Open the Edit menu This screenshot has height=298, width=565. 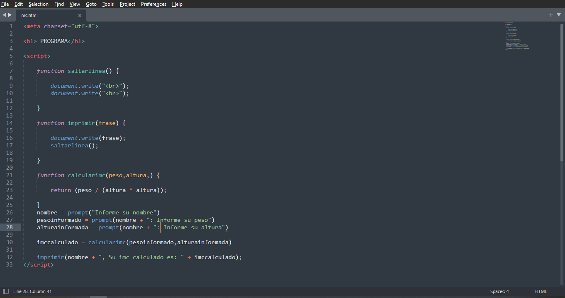click(x=18, y=4)
